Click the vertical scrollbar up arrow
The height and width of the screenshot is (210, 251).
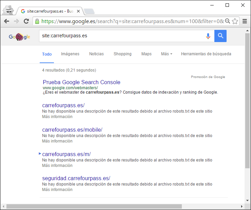tap(247, 31)
